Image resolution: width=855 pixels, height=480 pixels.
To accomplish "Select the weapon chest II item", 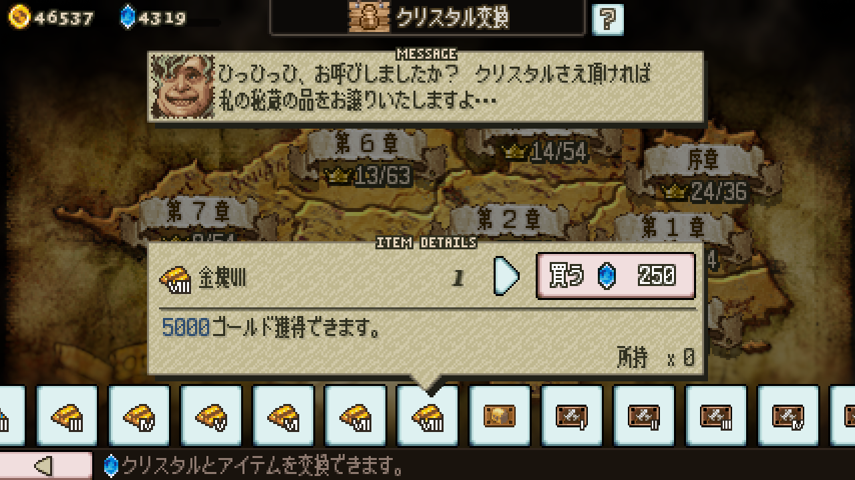I will coord(644,416).
